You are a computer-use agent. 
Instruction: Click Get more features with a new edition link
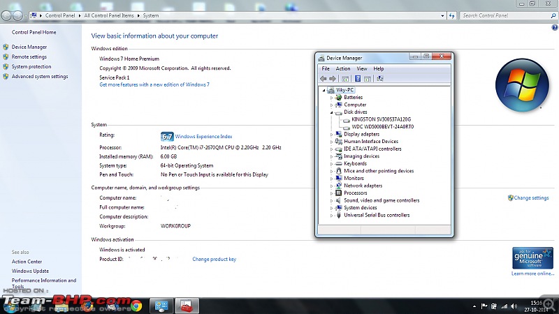click(154, 84)
